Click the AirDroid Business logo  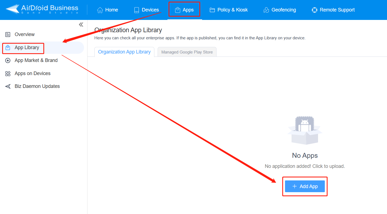(x=42, y=9)
